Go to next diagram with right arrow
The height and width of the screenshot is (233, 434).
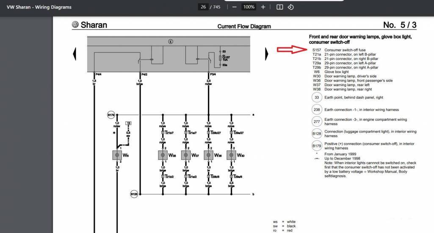click(267, 54)
